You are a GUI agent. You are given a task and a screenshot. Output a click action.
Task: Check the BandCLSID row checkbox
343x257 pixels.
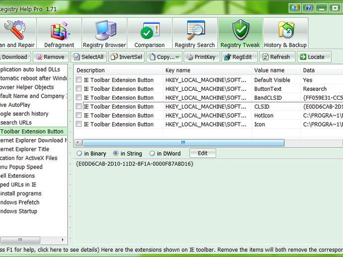[x=79, y=97]
